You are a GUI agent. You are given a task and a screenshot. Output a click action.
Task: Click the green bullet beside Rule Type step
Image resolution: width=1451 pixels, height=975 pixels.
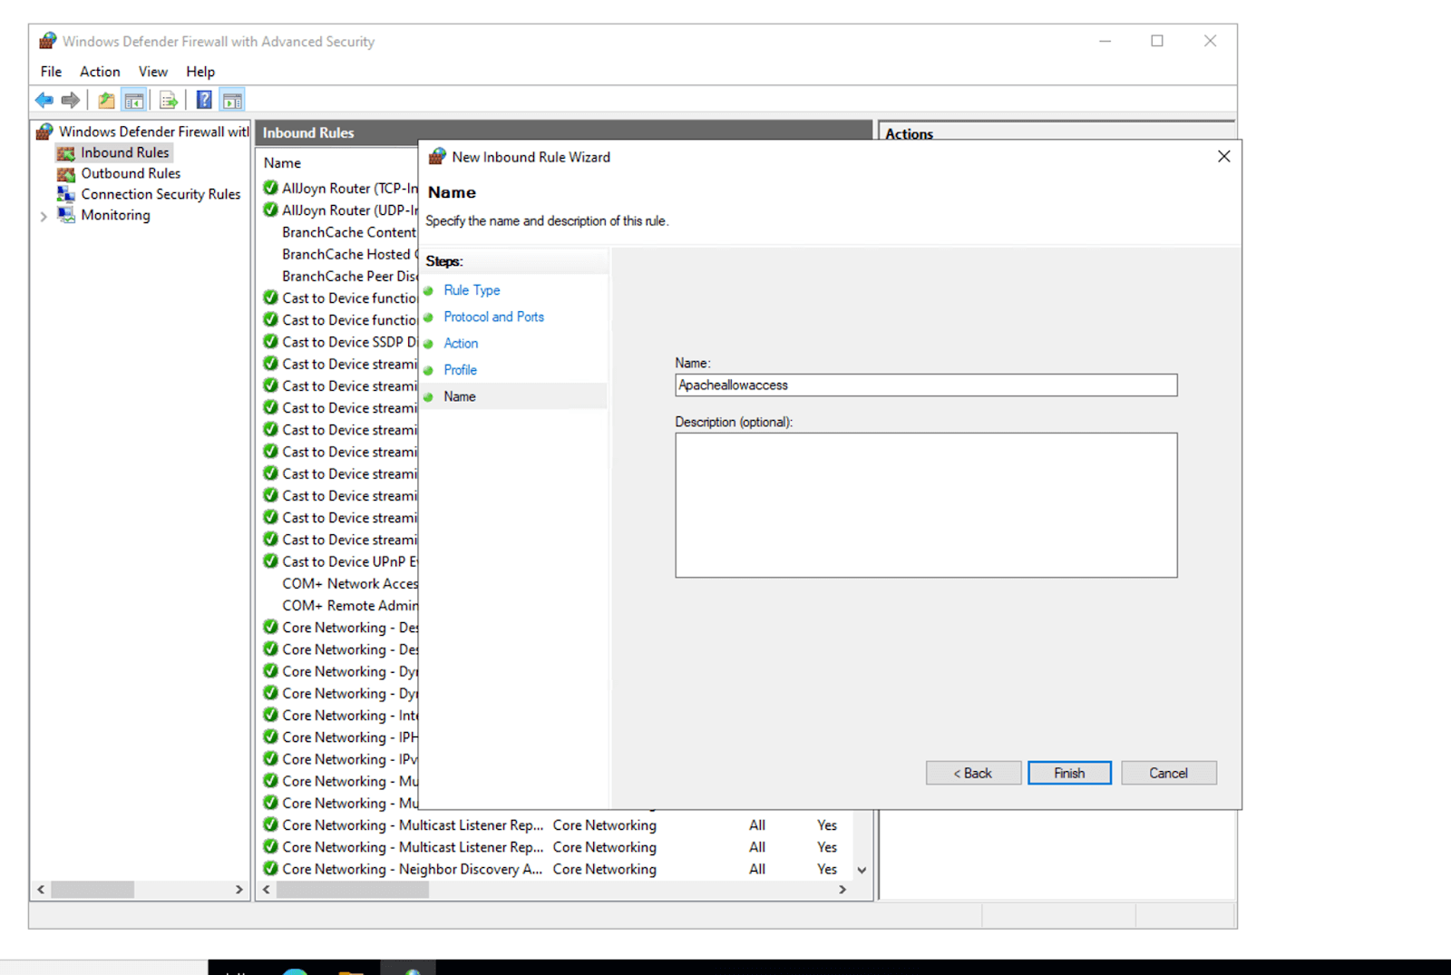coord(429,290)
